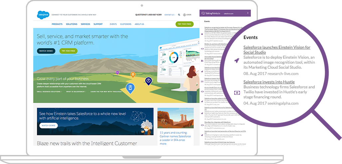Click rocket icon beside launches update to Desk event

[x=202, y=101]
